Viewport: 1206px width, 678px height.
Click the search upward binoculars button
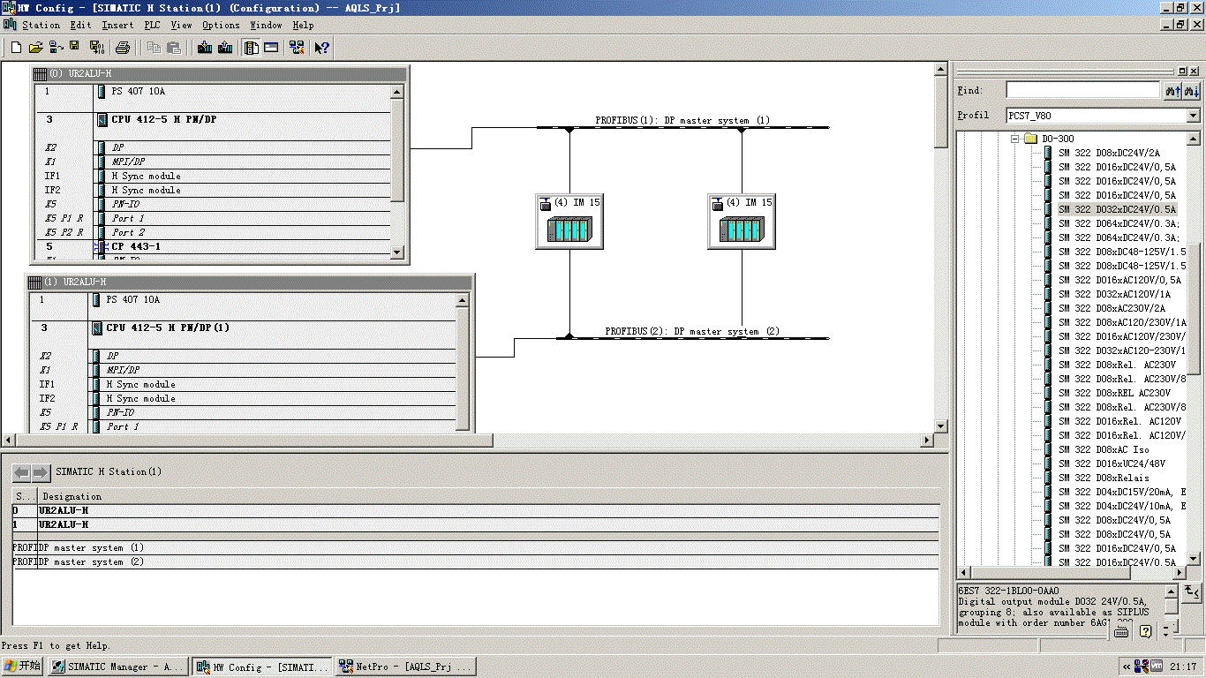click(x=1172, y=90)
